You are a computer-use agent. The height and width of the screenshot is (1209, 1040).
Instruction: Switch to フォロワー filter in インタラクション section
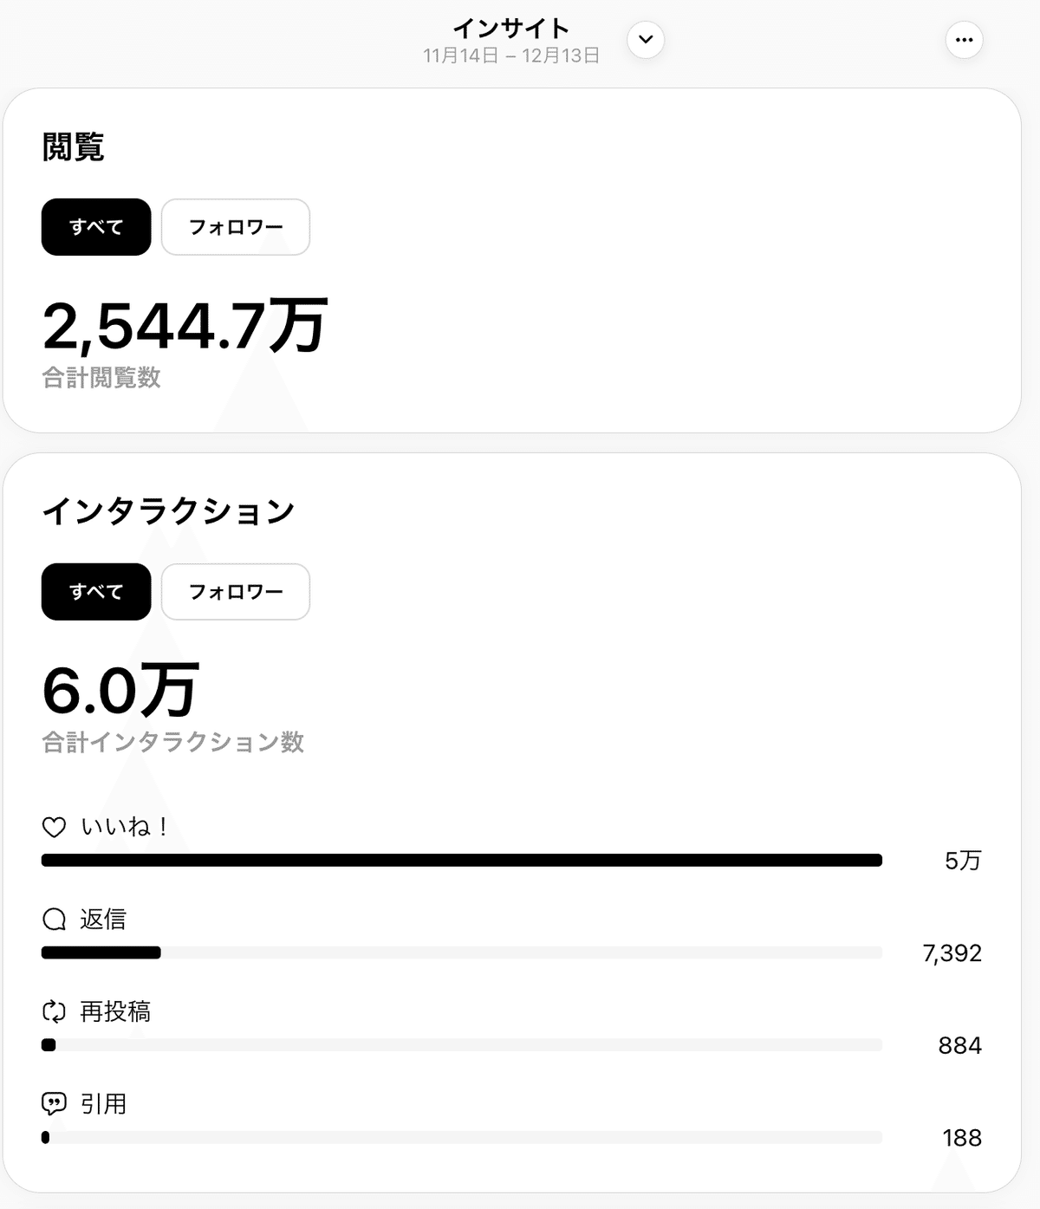tap(236, 592)
